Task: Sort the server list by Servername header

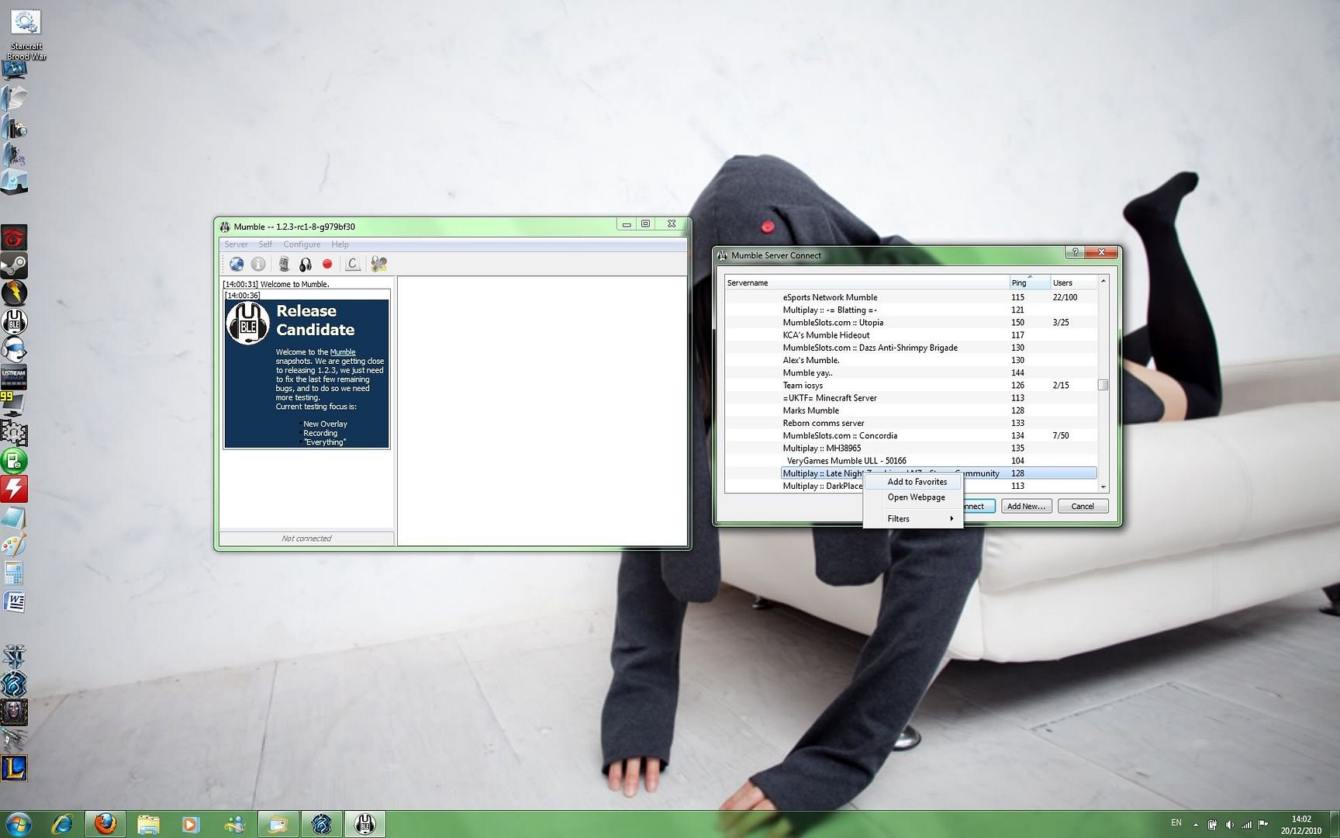Action: 867,282
